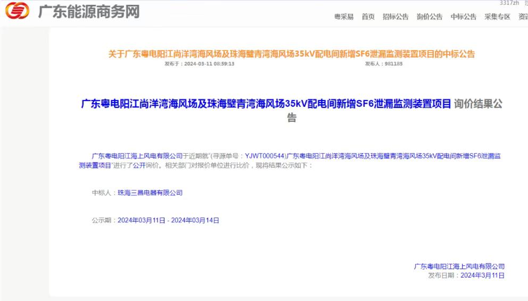Go to the 首页 home page
The width and height of the screenshot is (528, 301).
click(368, 17)
